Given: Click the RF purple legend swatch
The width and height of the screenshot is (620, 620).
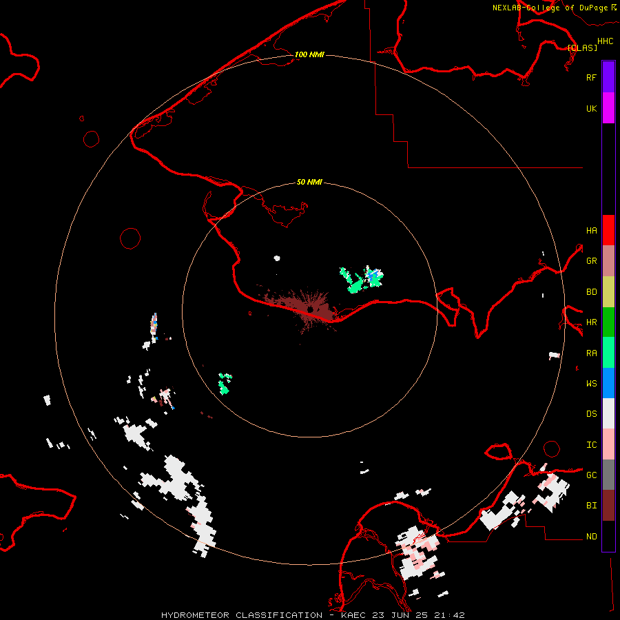Looking at the screenshot, I should point(608,77).
